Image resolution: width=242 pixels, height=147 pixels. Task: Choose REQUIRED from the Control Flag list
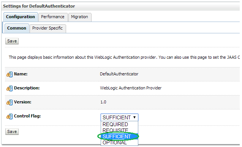119,124
